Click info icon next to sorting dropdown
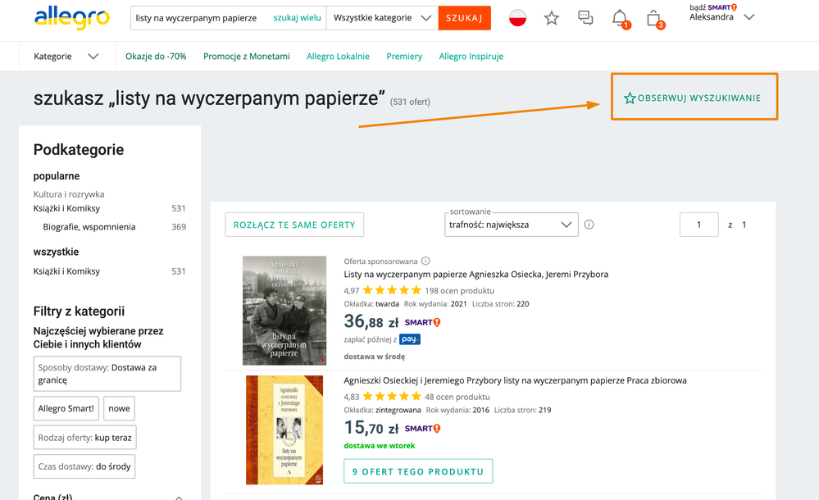This screenshot has width=819, height=500. 589,225
